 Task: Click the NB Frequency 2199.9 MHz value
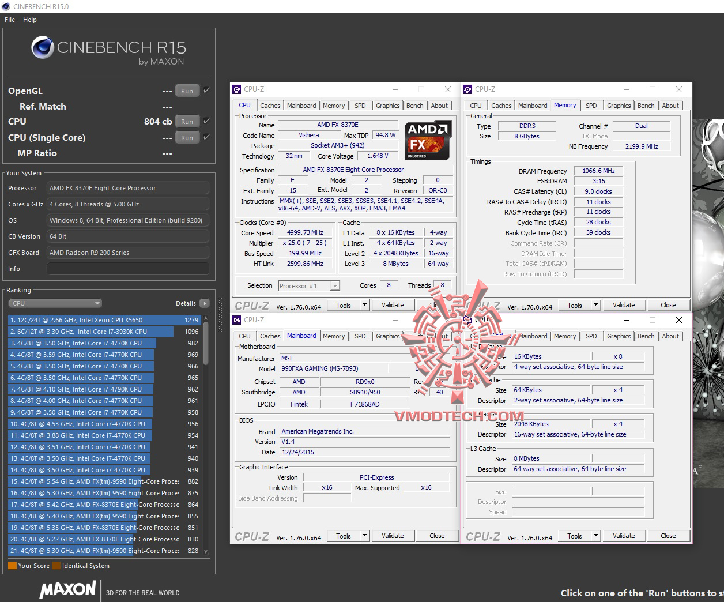(642, 146)
